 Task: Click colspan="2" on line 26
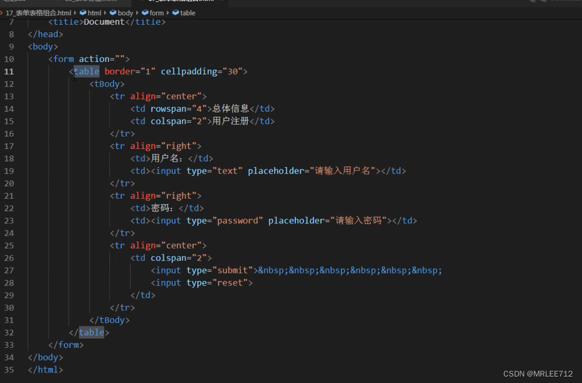[179, 258]
